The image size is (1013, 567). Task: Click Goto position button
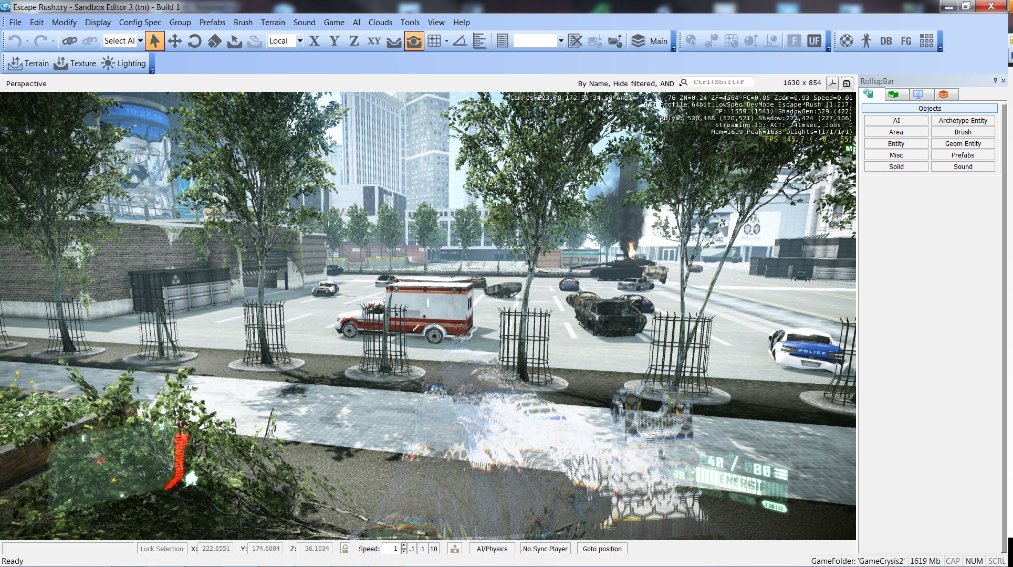[602, 549]
